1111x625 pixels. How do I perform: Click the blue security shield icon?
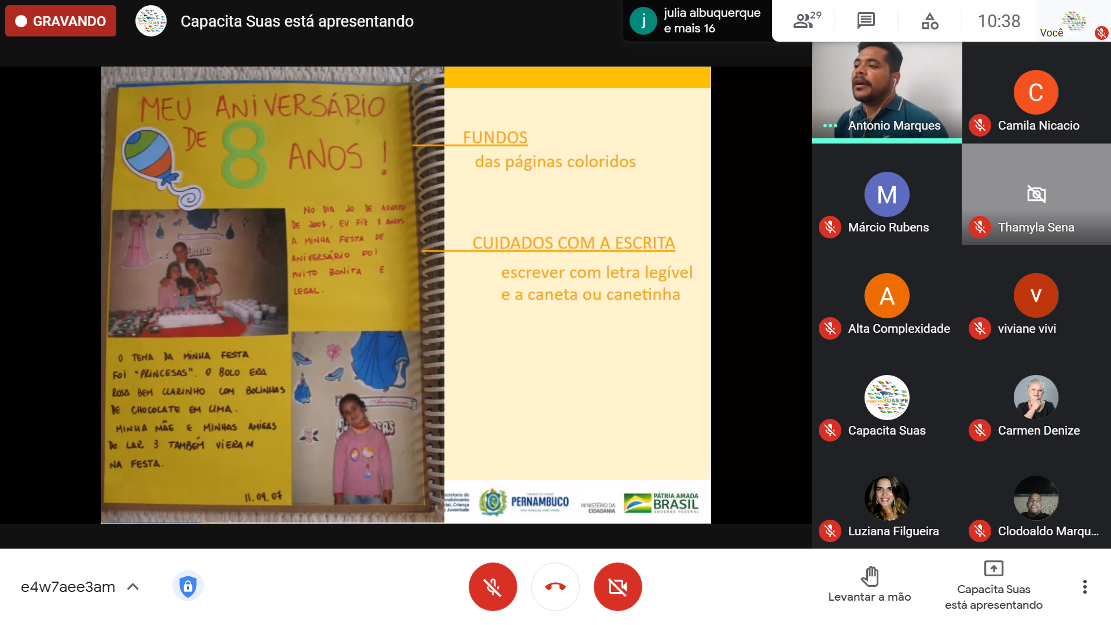(187, 586)
